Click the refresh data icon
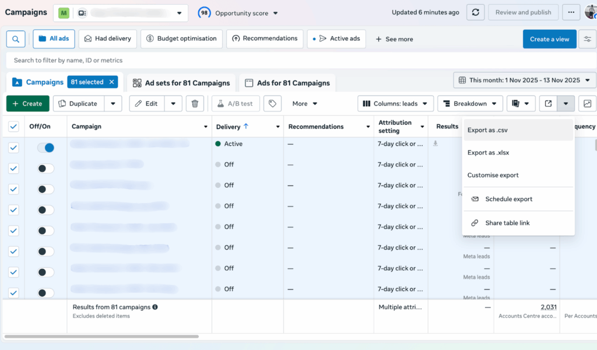Screen dimensions: 597x350 tap(476, 12)
